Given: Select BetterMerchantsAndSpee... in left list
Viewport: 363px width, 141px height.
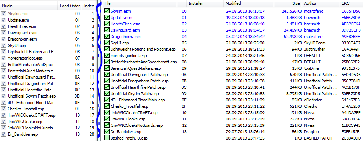Looking at the screenshot, I should (32, 65).
